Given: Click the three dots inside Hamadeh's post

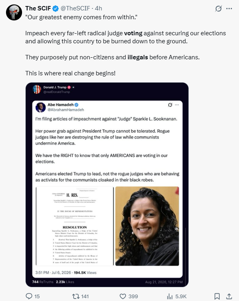Looking at the screenshot, I should pyautogui.click(x=177, y=105).
